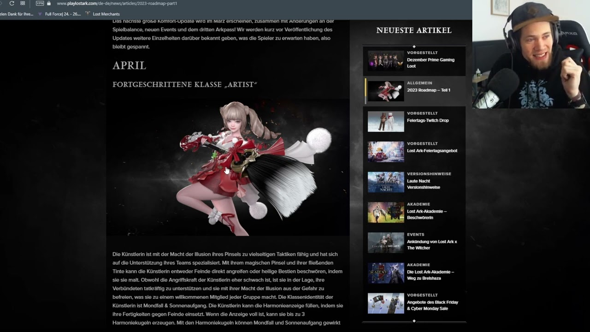Click the VERSIONSHINWEISE category label

429,174
